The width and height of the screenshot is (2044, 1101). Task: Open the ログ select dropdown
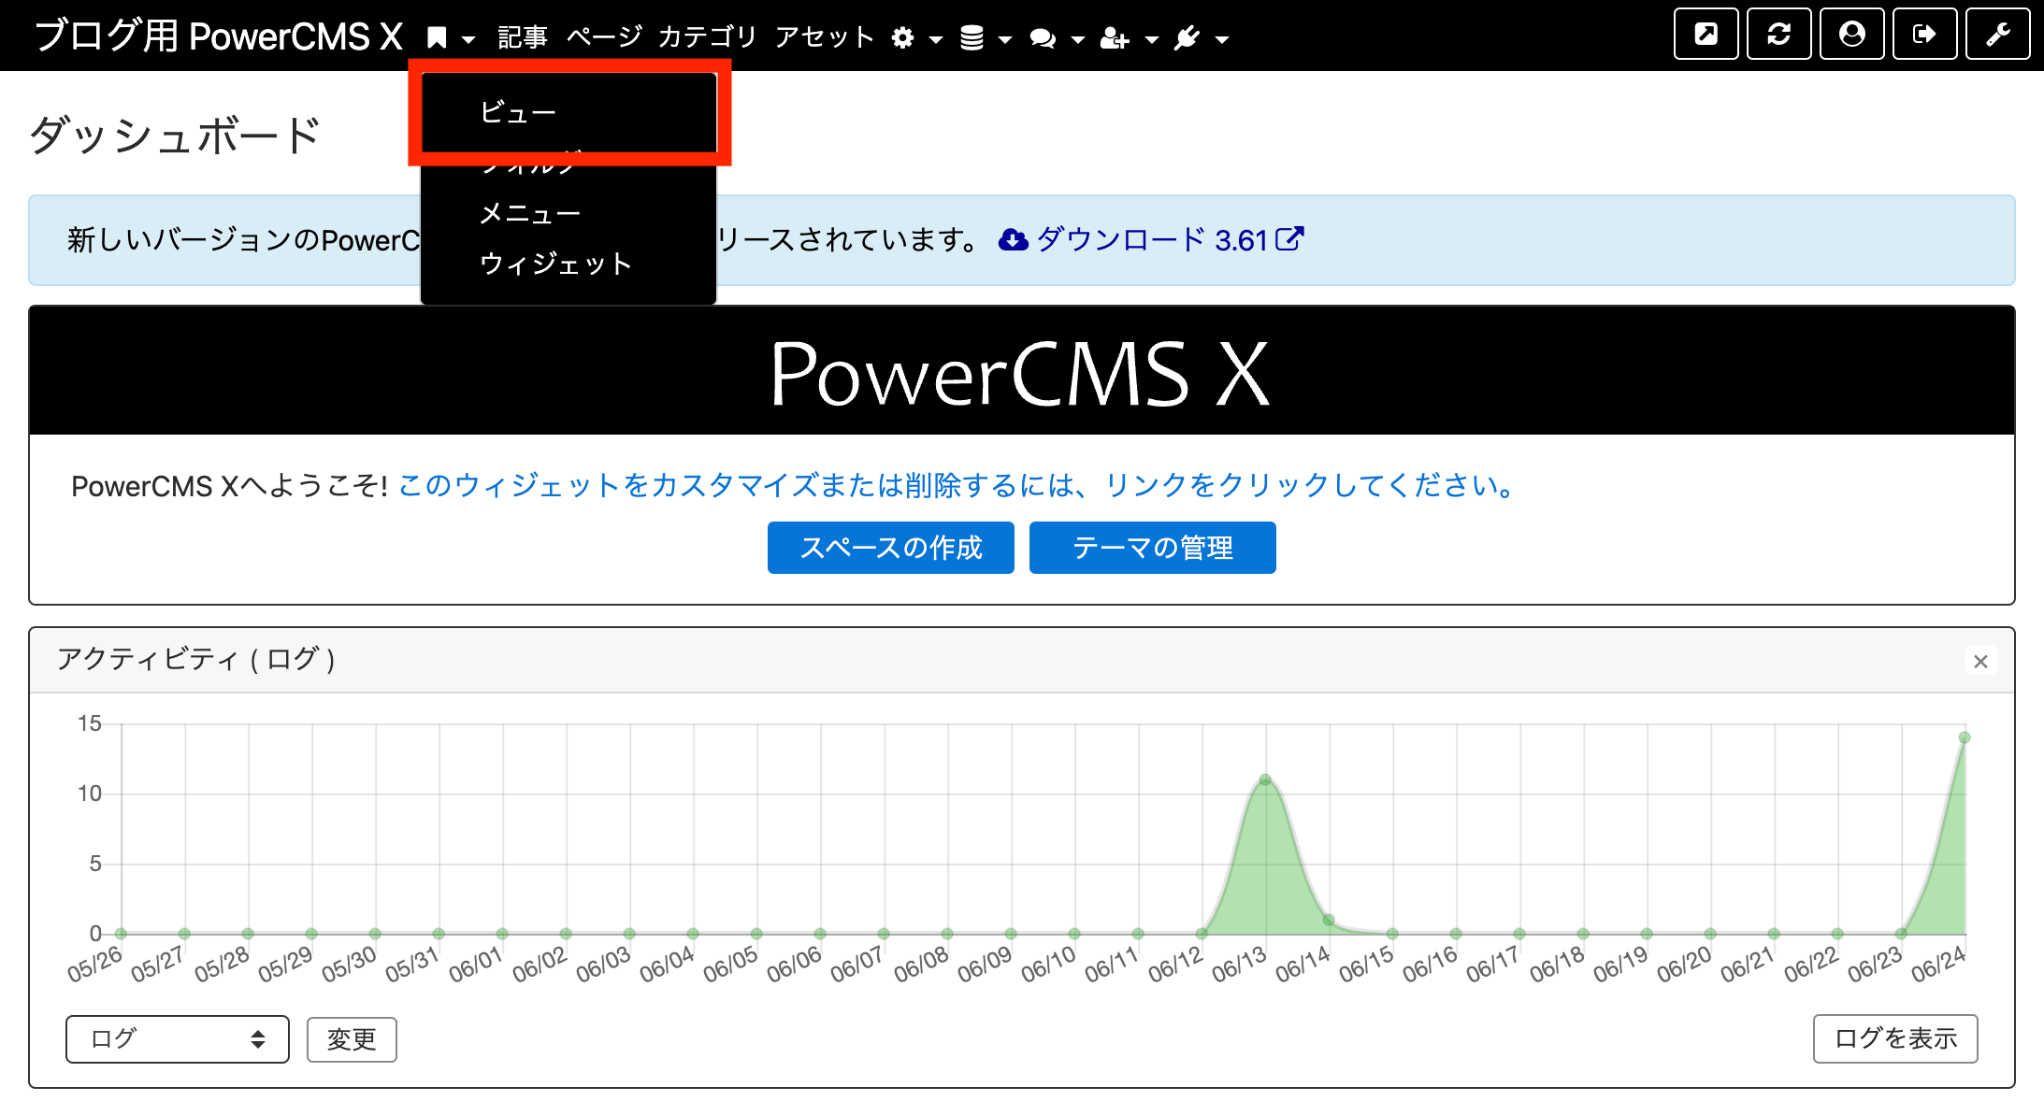tap(178, 1039)
